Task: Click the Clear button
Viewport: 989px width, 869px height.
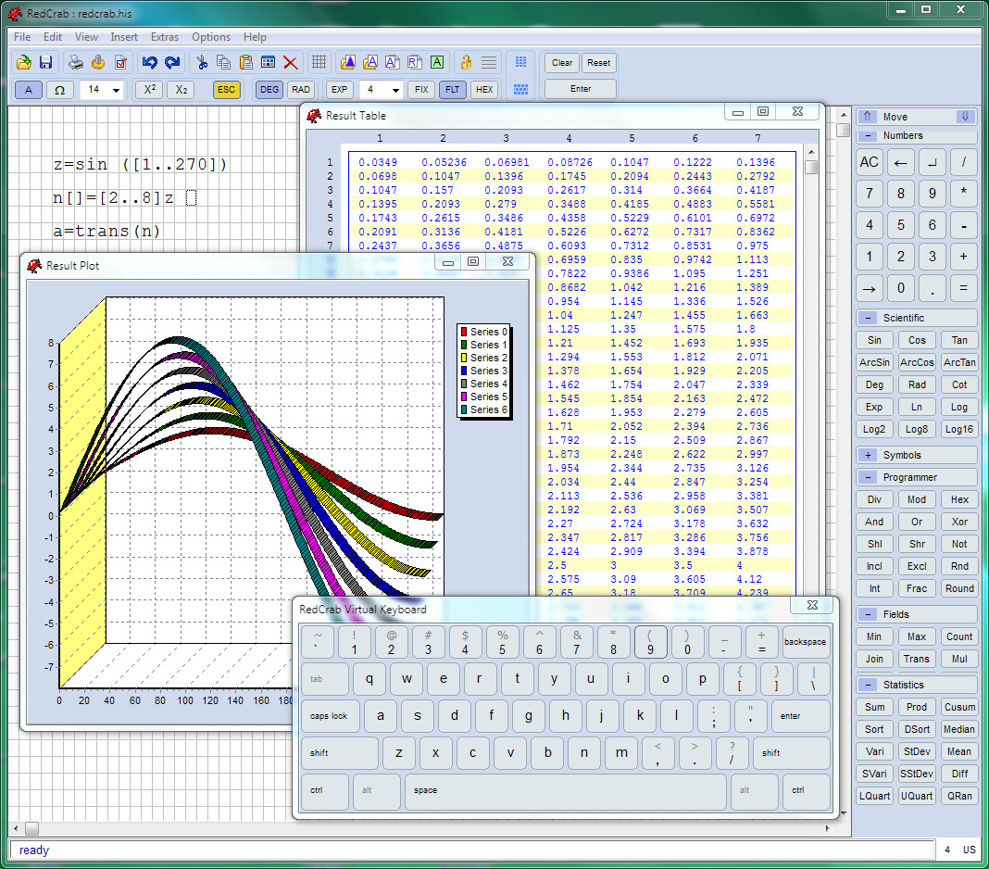Action: [x=562, y=62]
